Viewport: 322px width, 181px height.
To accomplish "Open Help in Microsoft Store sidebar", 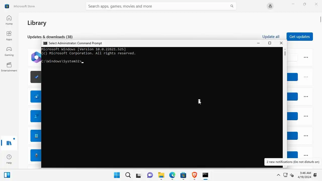I will tap(9, 159).
